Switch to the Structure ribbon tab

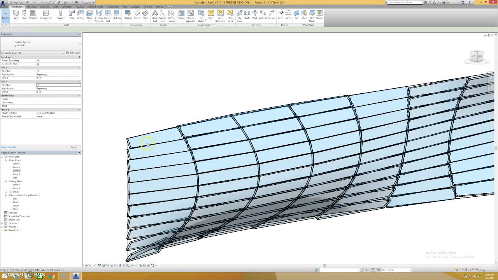tap(32, 7)
